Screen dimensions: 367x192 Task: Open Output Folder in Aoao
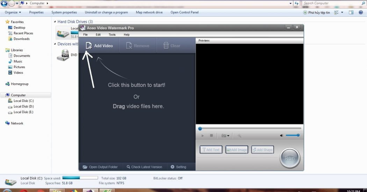[100, 167]
